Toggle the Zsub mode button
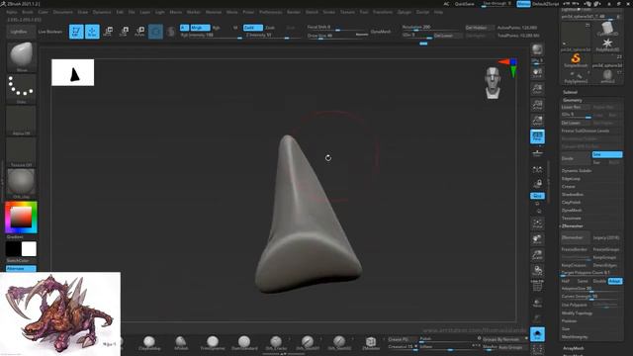The height and width of the screenshot is (356, 633). pyautogui.click(x=270, y=28)
